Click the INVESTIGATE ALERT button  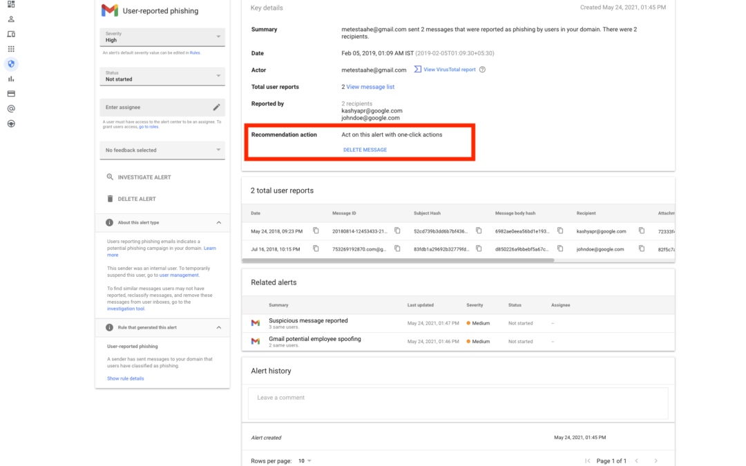click(x=138, y=177)
